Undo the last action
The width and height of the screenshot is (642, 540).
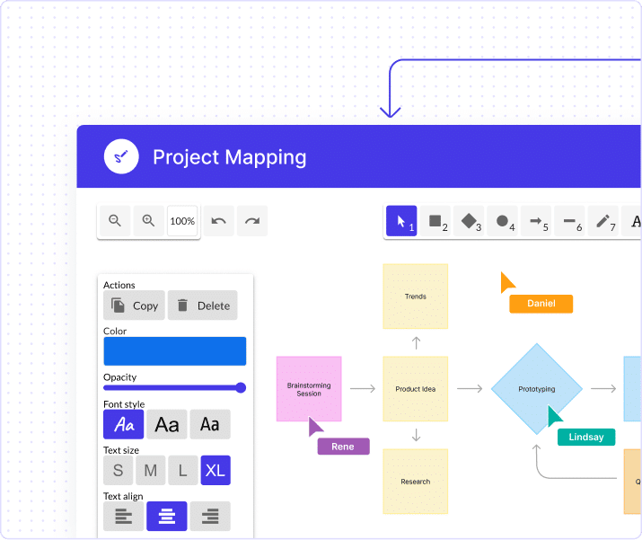pos(218,221)
